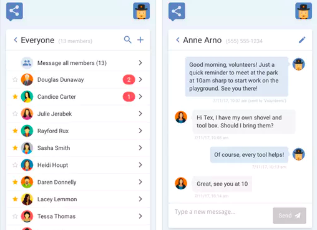Click Lacey Lemmon's avatar
Image resolution: width=317 pixels, height=230 pixels.
click(x=27, y=199)
